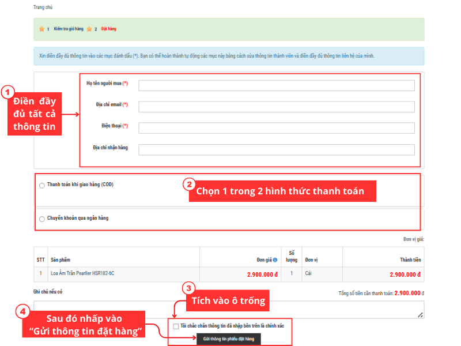Tick the Tôi chắc chắn thông tin checkbox

tap(176, 326)
